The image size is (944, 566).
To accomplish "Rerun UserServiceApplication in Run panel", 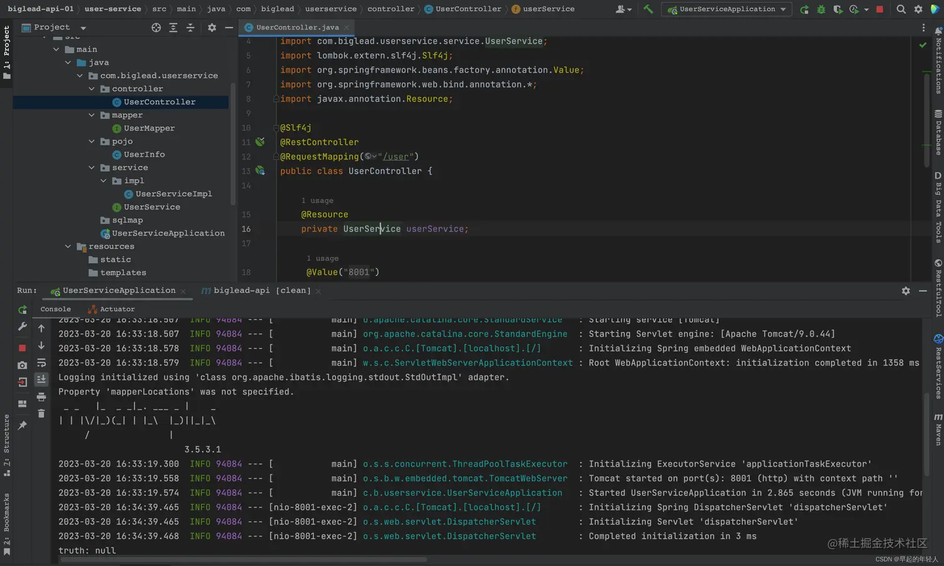I will tap(22, 310).
